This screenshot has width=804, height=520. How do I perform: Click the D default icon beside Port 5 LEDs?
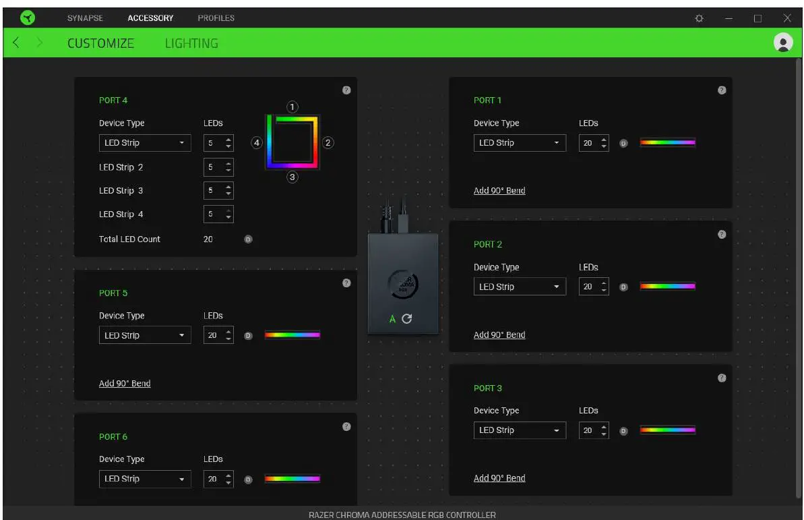pos(247,335)
